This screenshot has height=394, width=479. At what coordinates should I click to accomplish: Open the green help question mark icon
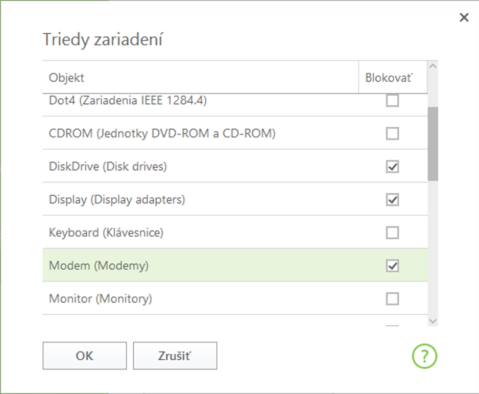click(424, 356)
